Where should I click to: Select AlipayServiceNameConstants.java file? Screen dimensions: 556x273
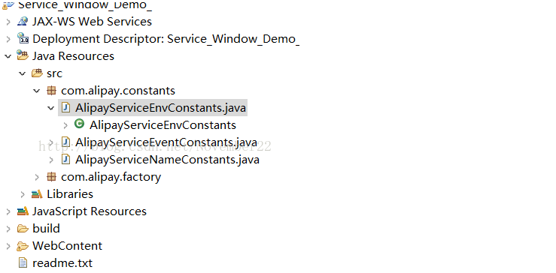coord(167,160)
